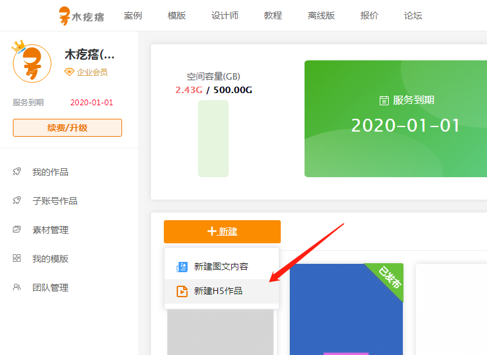Click the people icon beside 团队管理
Image resolution: width=487 pixels, height=355 pixels.
tap(17, 287)
